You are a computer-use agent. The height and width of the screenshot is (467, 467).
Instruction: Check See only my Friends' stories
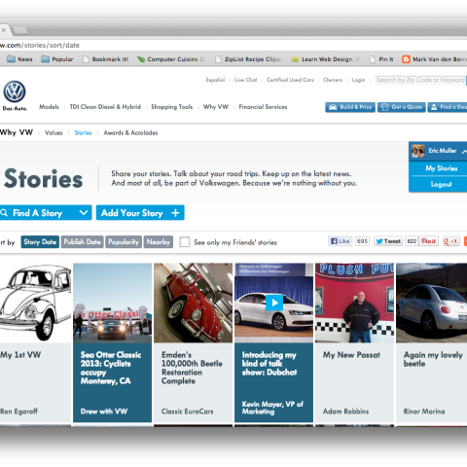pyautogui.click(x=185, y=242)
